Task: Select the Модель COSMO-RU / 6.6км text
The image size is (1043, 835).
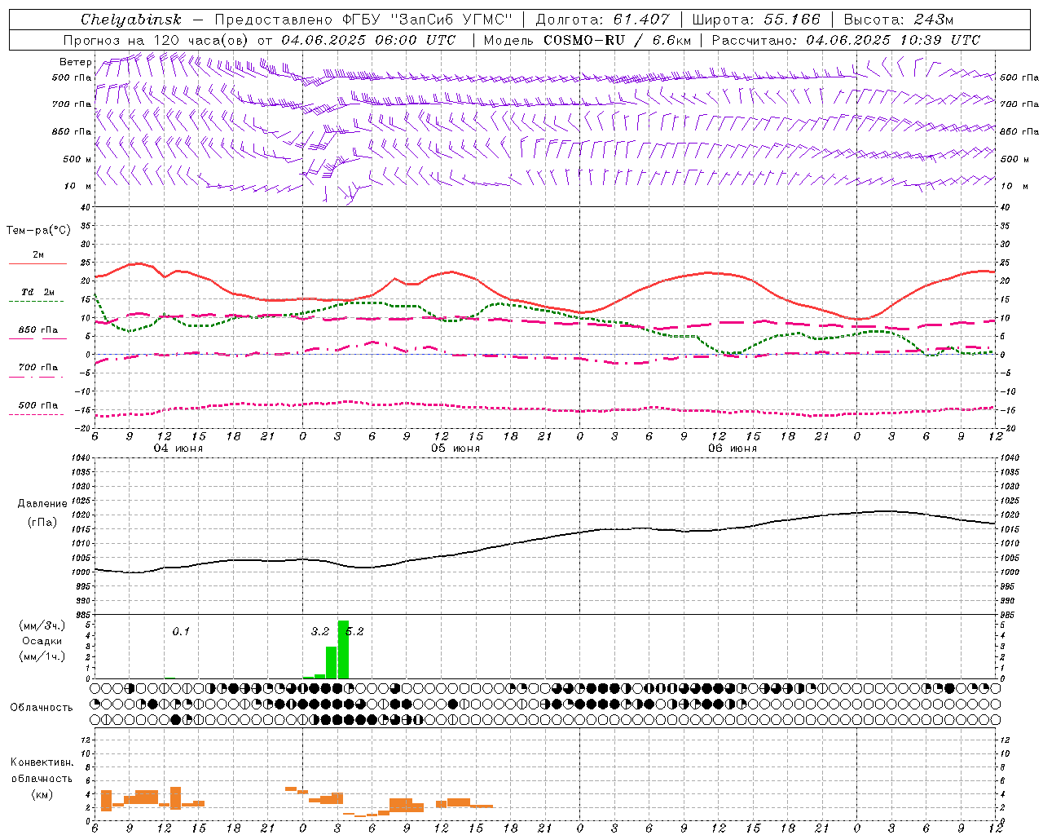Action: pos(588,40)
